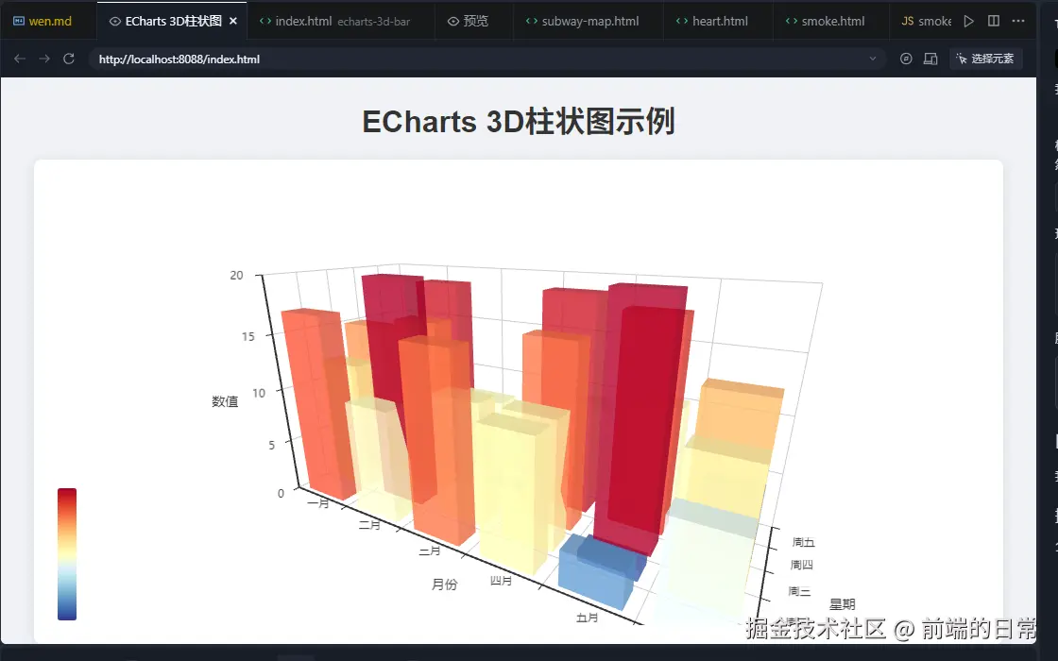Click the split editor icon
The image size is (1058, 661).
pyautogui.click(x=993, y=21)
